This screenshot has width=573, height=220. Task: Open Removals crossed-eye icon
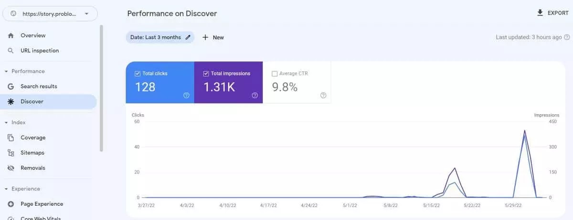click(11, 168)
